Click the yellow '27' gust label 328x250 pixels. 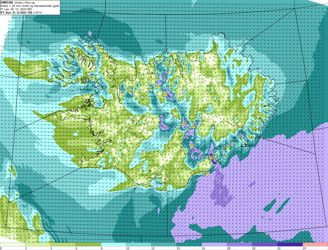(159, 87)
